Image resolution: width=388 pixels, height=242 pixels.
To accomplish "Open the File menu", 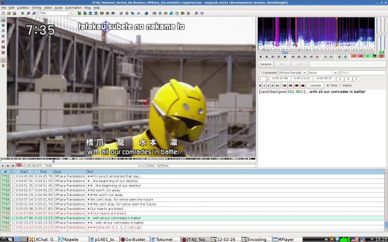I will (3, 8).
